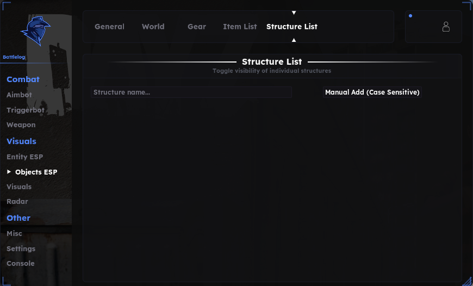Click the arrow beside Objects ESP
Viewport: 473px width, 286px height.
click(x=9, y=172)
